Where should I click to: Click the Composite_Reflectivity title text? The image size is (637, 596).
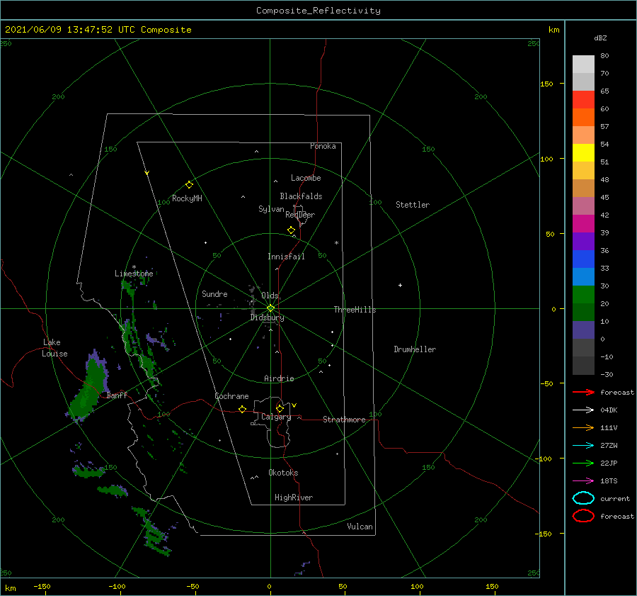[318, 11]
